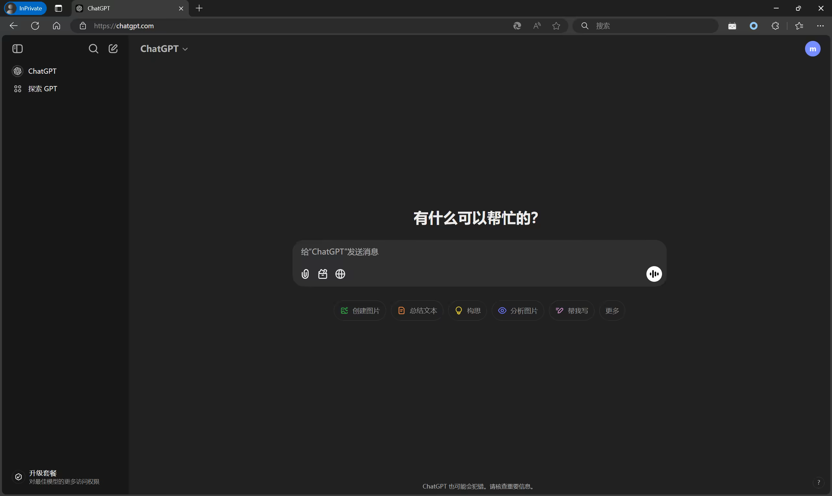Expand the 更多 suggestions chip
This screenshot has height=496, width=832.
pyautogui.click(x=612, y=311)
